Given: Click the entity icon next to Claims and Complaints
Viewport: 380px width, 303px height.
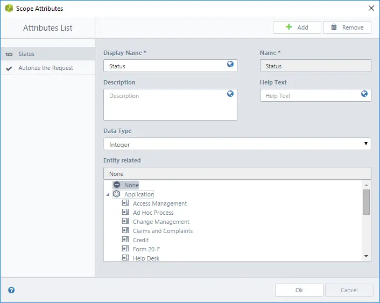Looking at the screenshot, I should (x=125, y=230).
